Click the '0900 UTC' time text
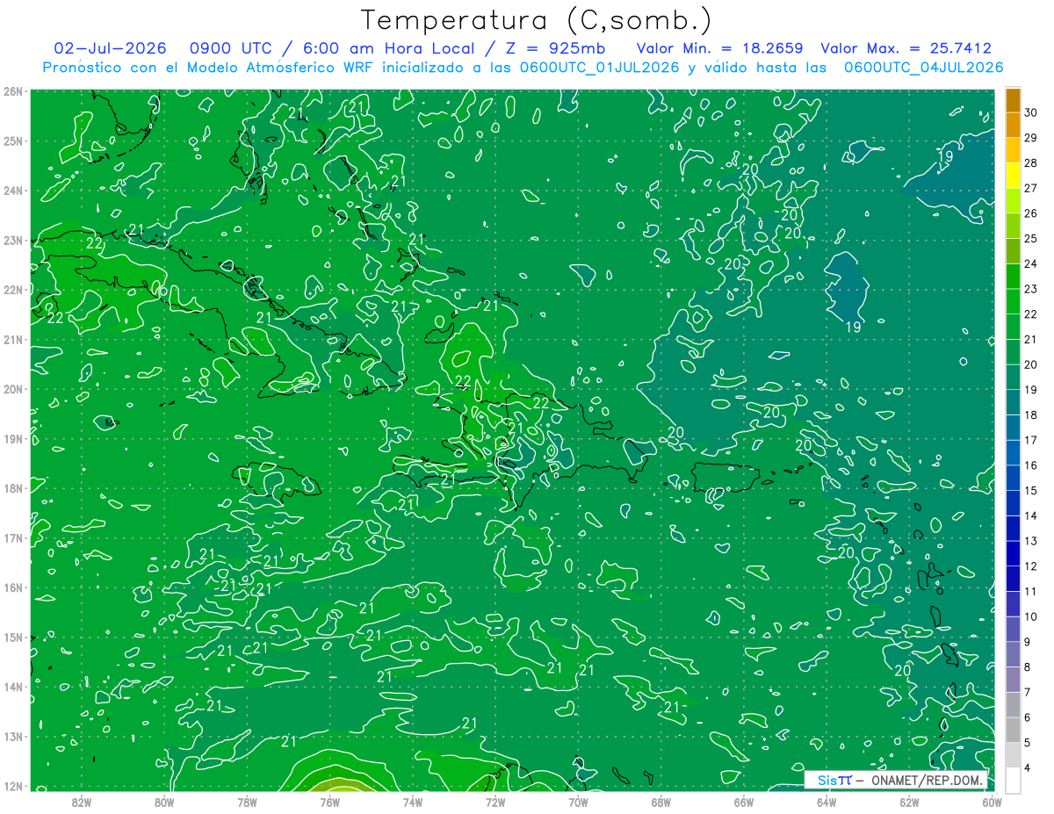The width and height of the screenshot is (1054, 814). 230,48
